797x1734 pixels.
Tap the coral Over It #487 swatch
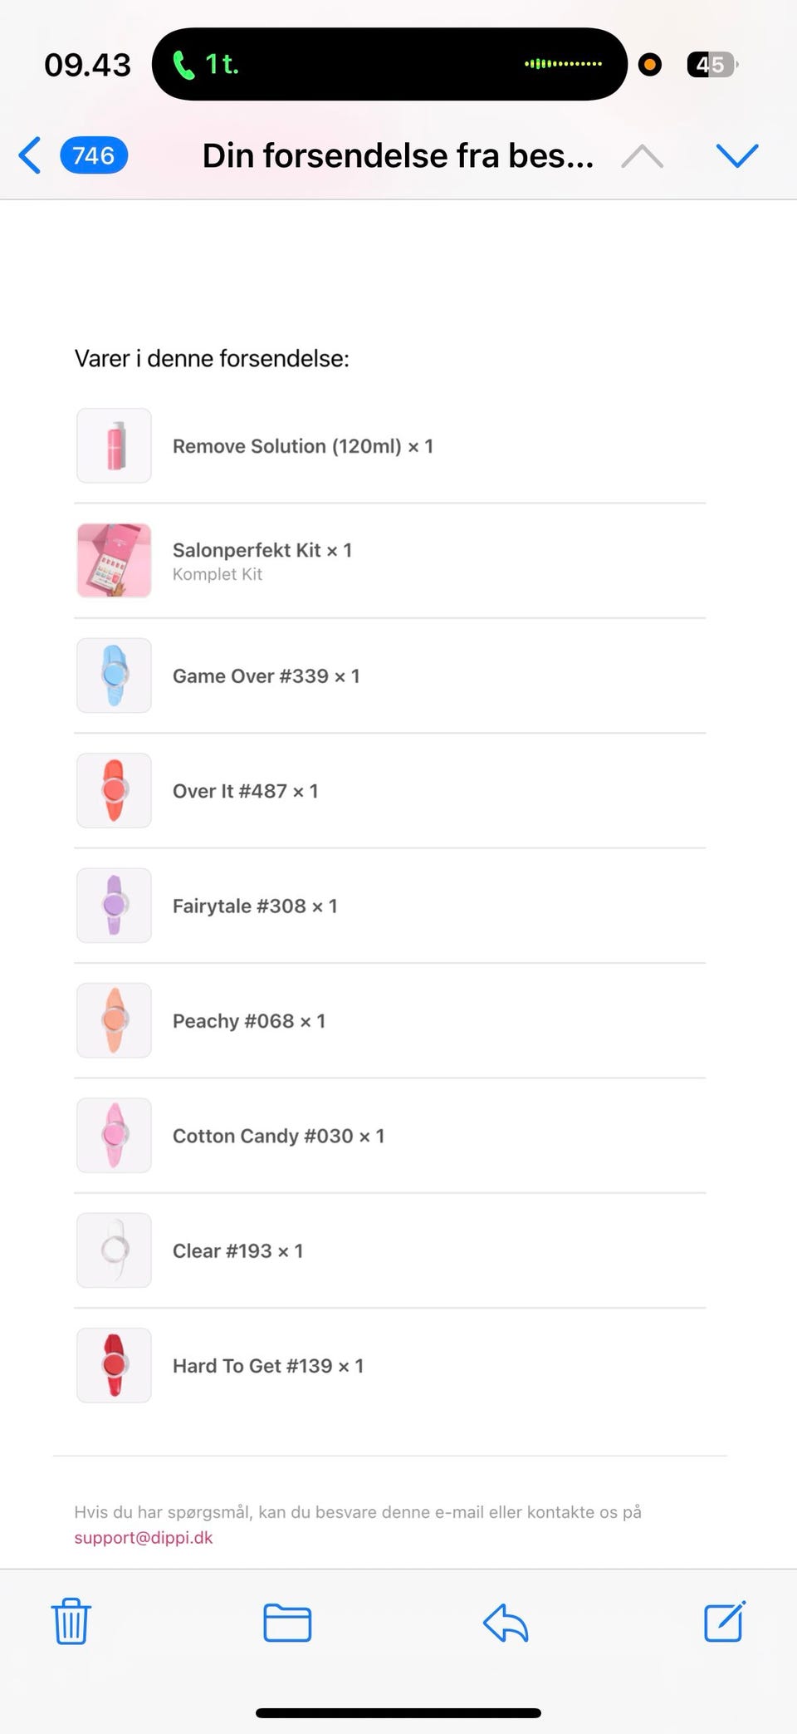[x=115, y=790]
